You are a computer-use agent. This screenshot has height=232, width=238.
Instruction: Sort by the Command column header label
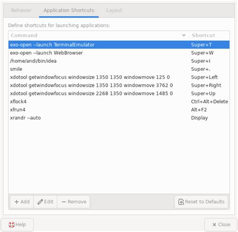tap(24, 35)
